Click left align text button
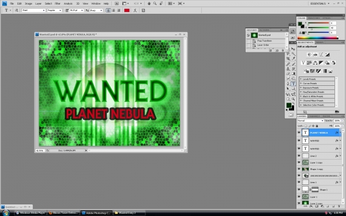This screenshot has height=216, width=346. point(108,10)
